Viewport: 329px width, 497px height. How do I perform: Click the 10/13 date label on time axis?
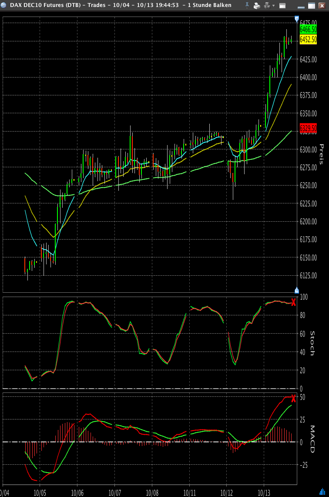point(264,493)
